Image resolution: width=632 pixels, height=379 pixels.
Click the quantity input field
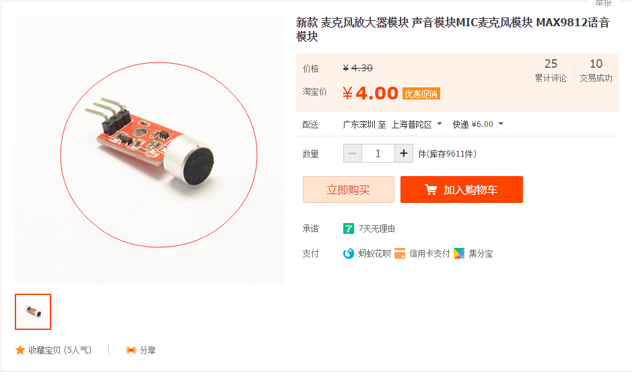(x=378, y=153)
